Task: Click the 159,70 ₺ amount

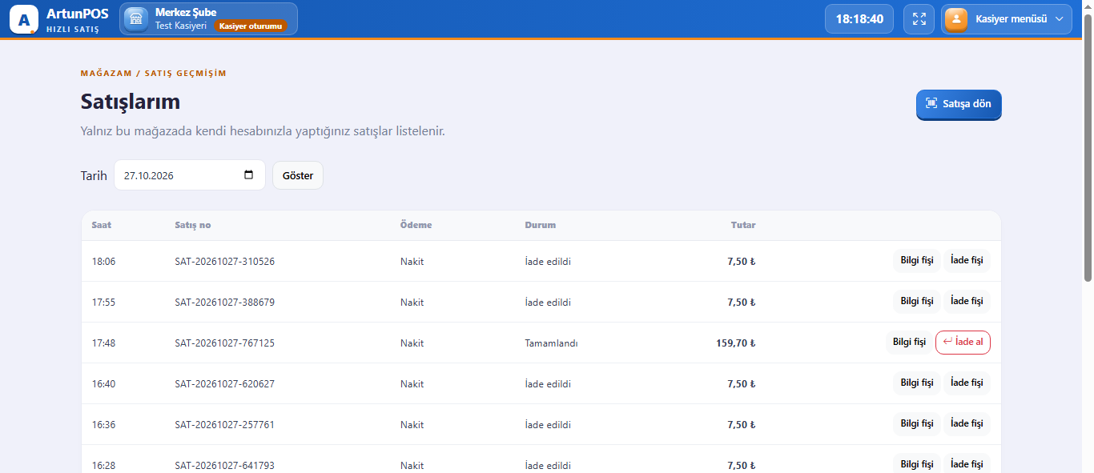Action: (x=736, y=343)
